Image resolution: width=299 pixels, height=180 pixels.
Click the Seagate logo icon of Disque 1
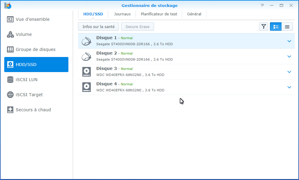click(86, 41)
